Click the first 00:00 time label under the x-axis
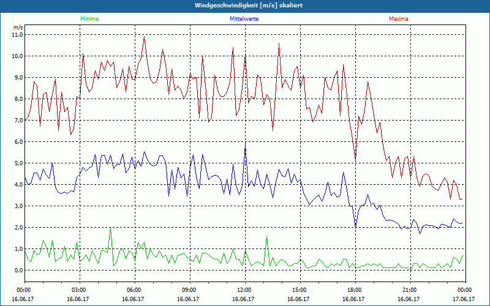This screenshot has width=490, height=306. (x=23, y=290)
